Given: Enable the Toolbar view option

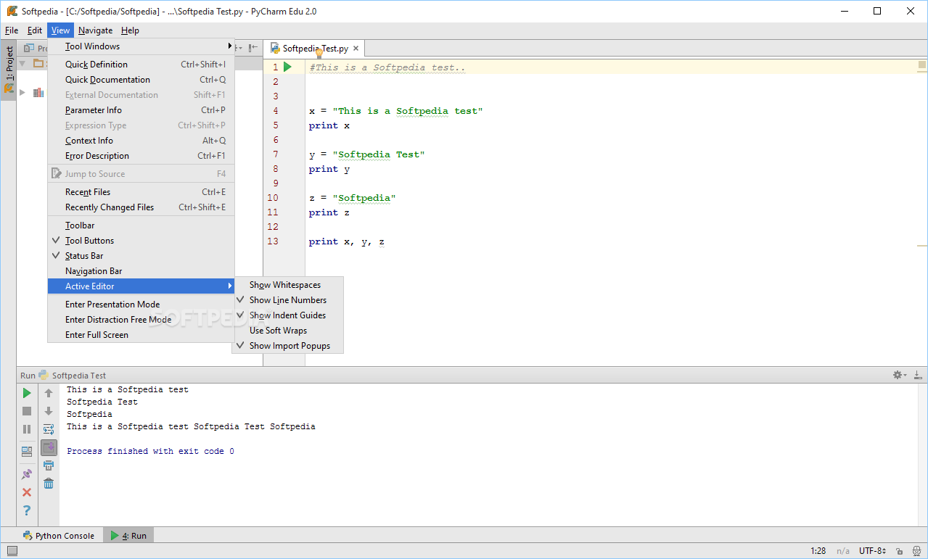Looking at the screenshot, I should pyautogui.click(x=141, y=225).
